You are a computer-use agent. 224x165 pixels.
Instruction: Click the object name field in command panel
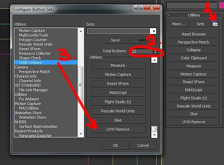coord(192,5)
